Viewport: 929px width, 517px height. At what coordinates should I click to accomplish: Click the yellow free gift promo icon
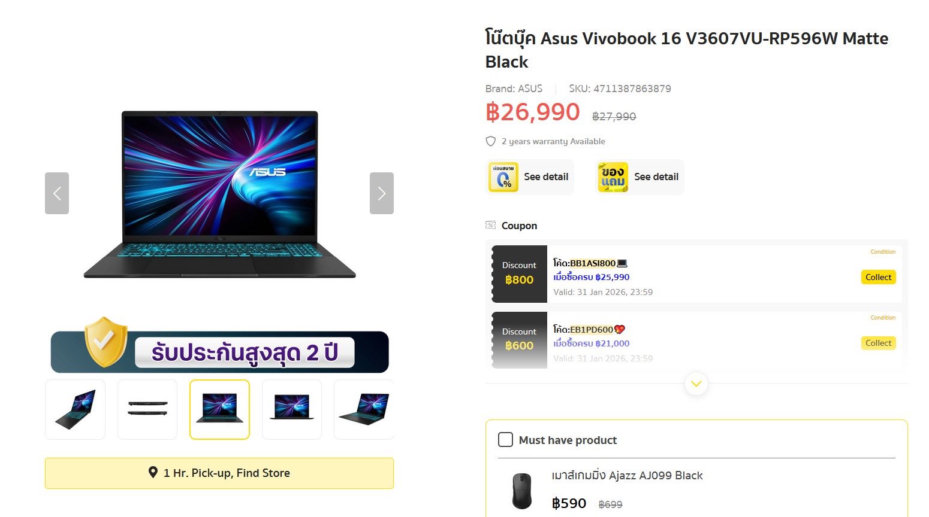click(613, 177)
